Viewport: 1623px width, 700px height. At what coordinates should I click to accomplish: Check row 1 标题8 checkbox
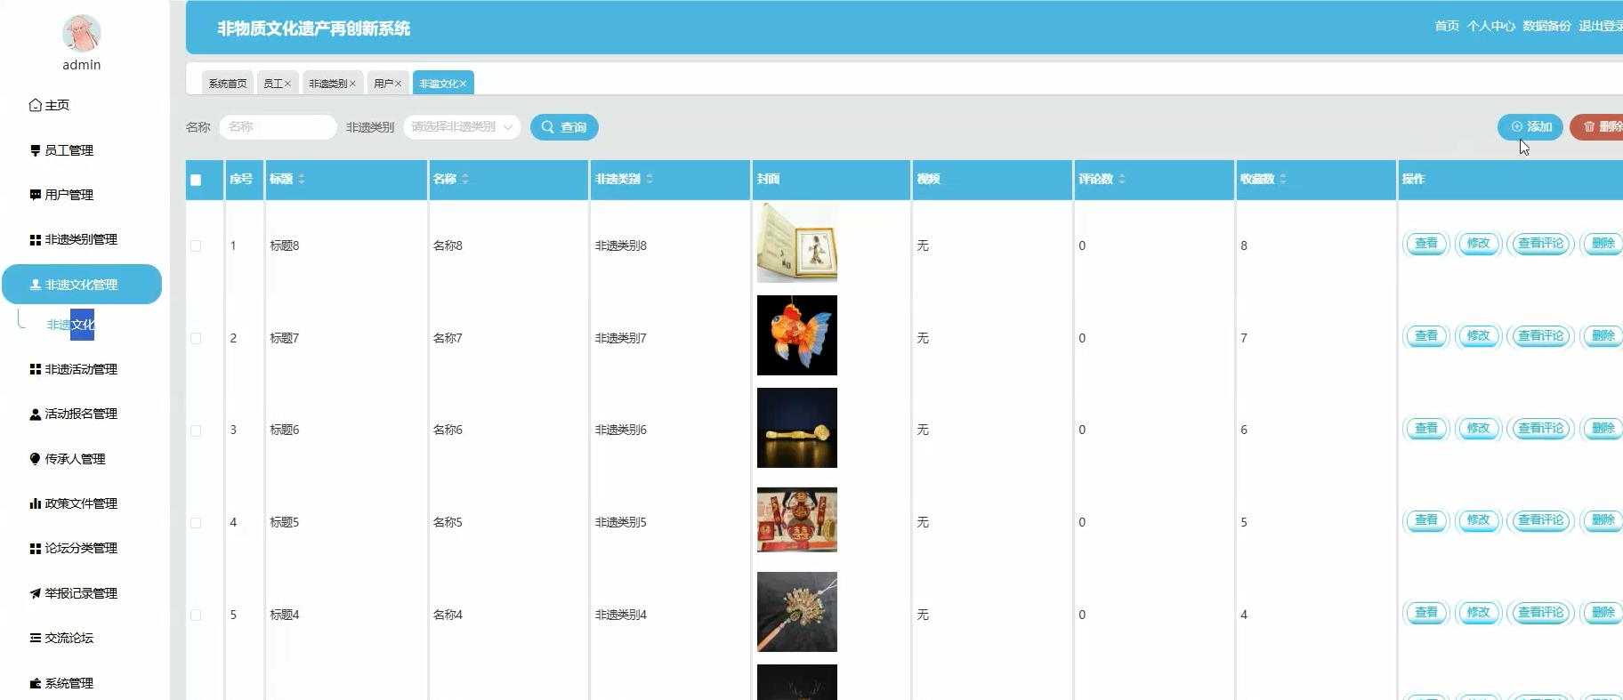[x=196, y=245]
